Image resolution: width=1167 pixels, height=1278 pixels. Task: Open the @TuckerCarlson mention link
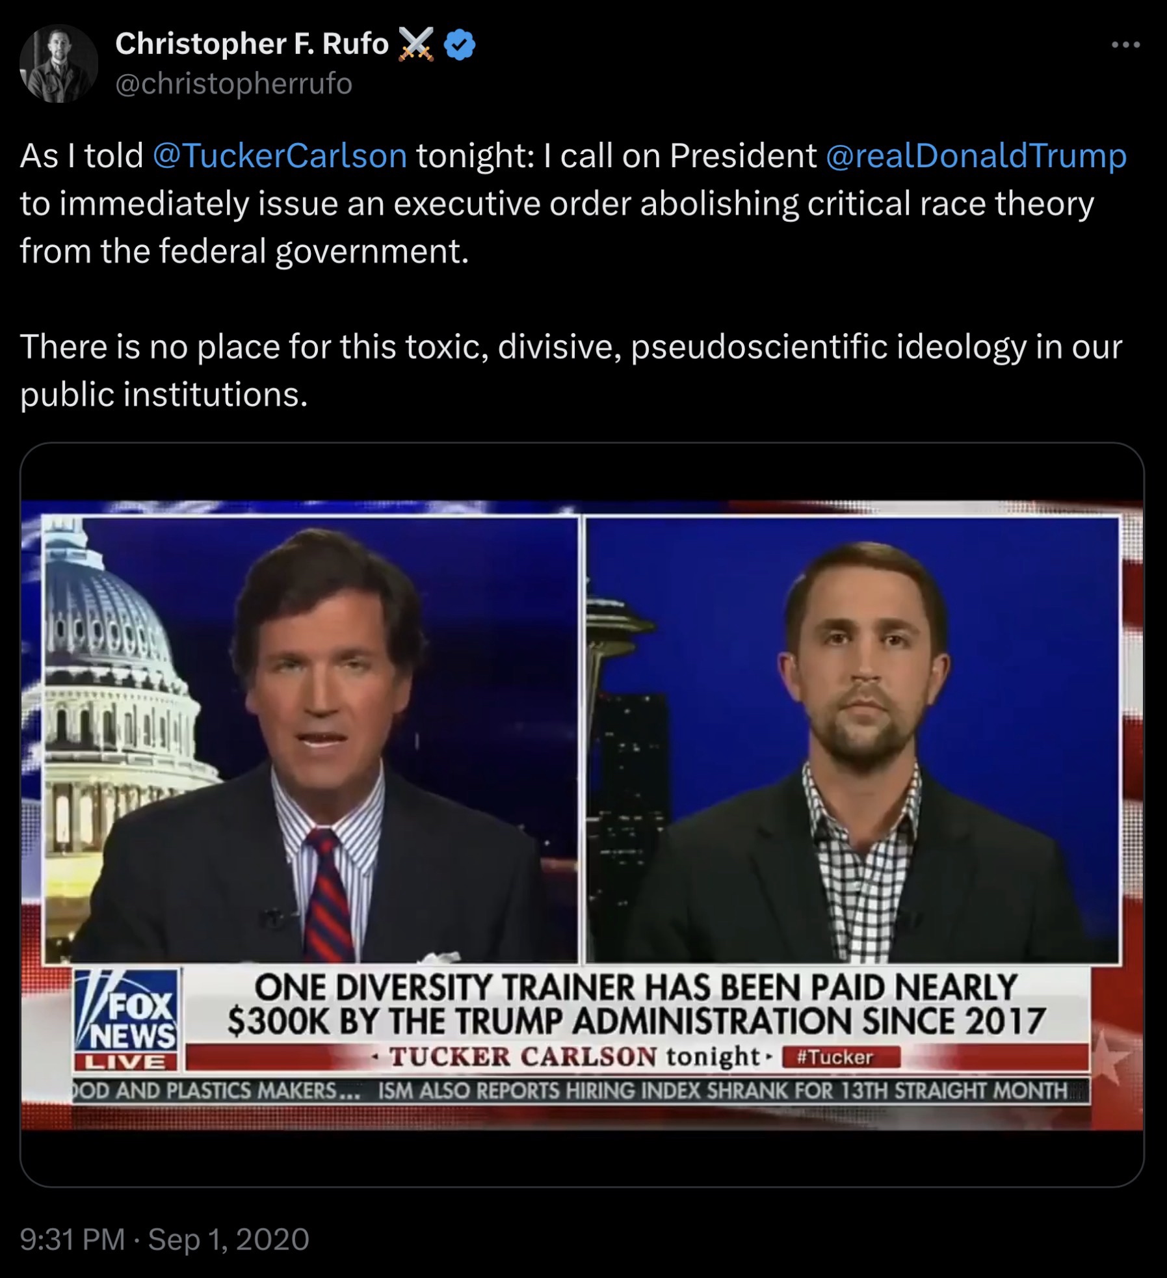point(280,155)
